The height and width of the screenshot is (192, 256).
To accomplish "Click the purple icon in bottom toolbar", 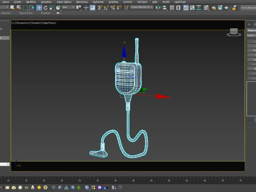I will (100, 187).
